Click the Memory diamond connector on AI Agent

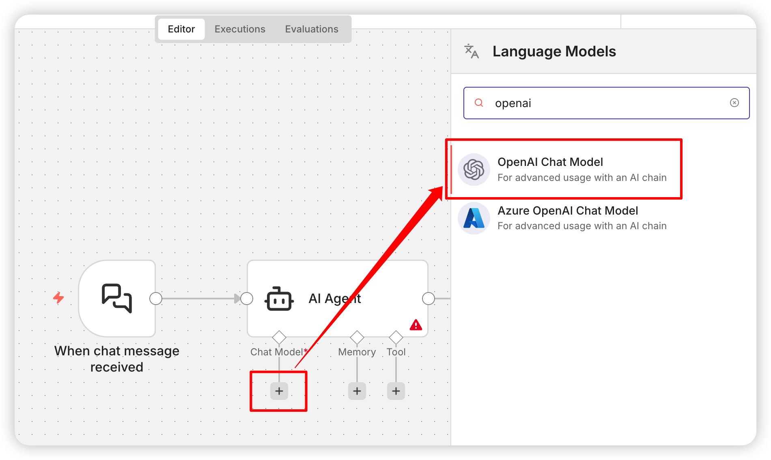click(x=357, y=337)
